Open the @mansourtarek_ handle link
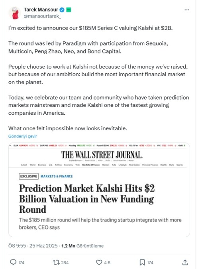Viewport: 200px width, 269px height. 42,16
